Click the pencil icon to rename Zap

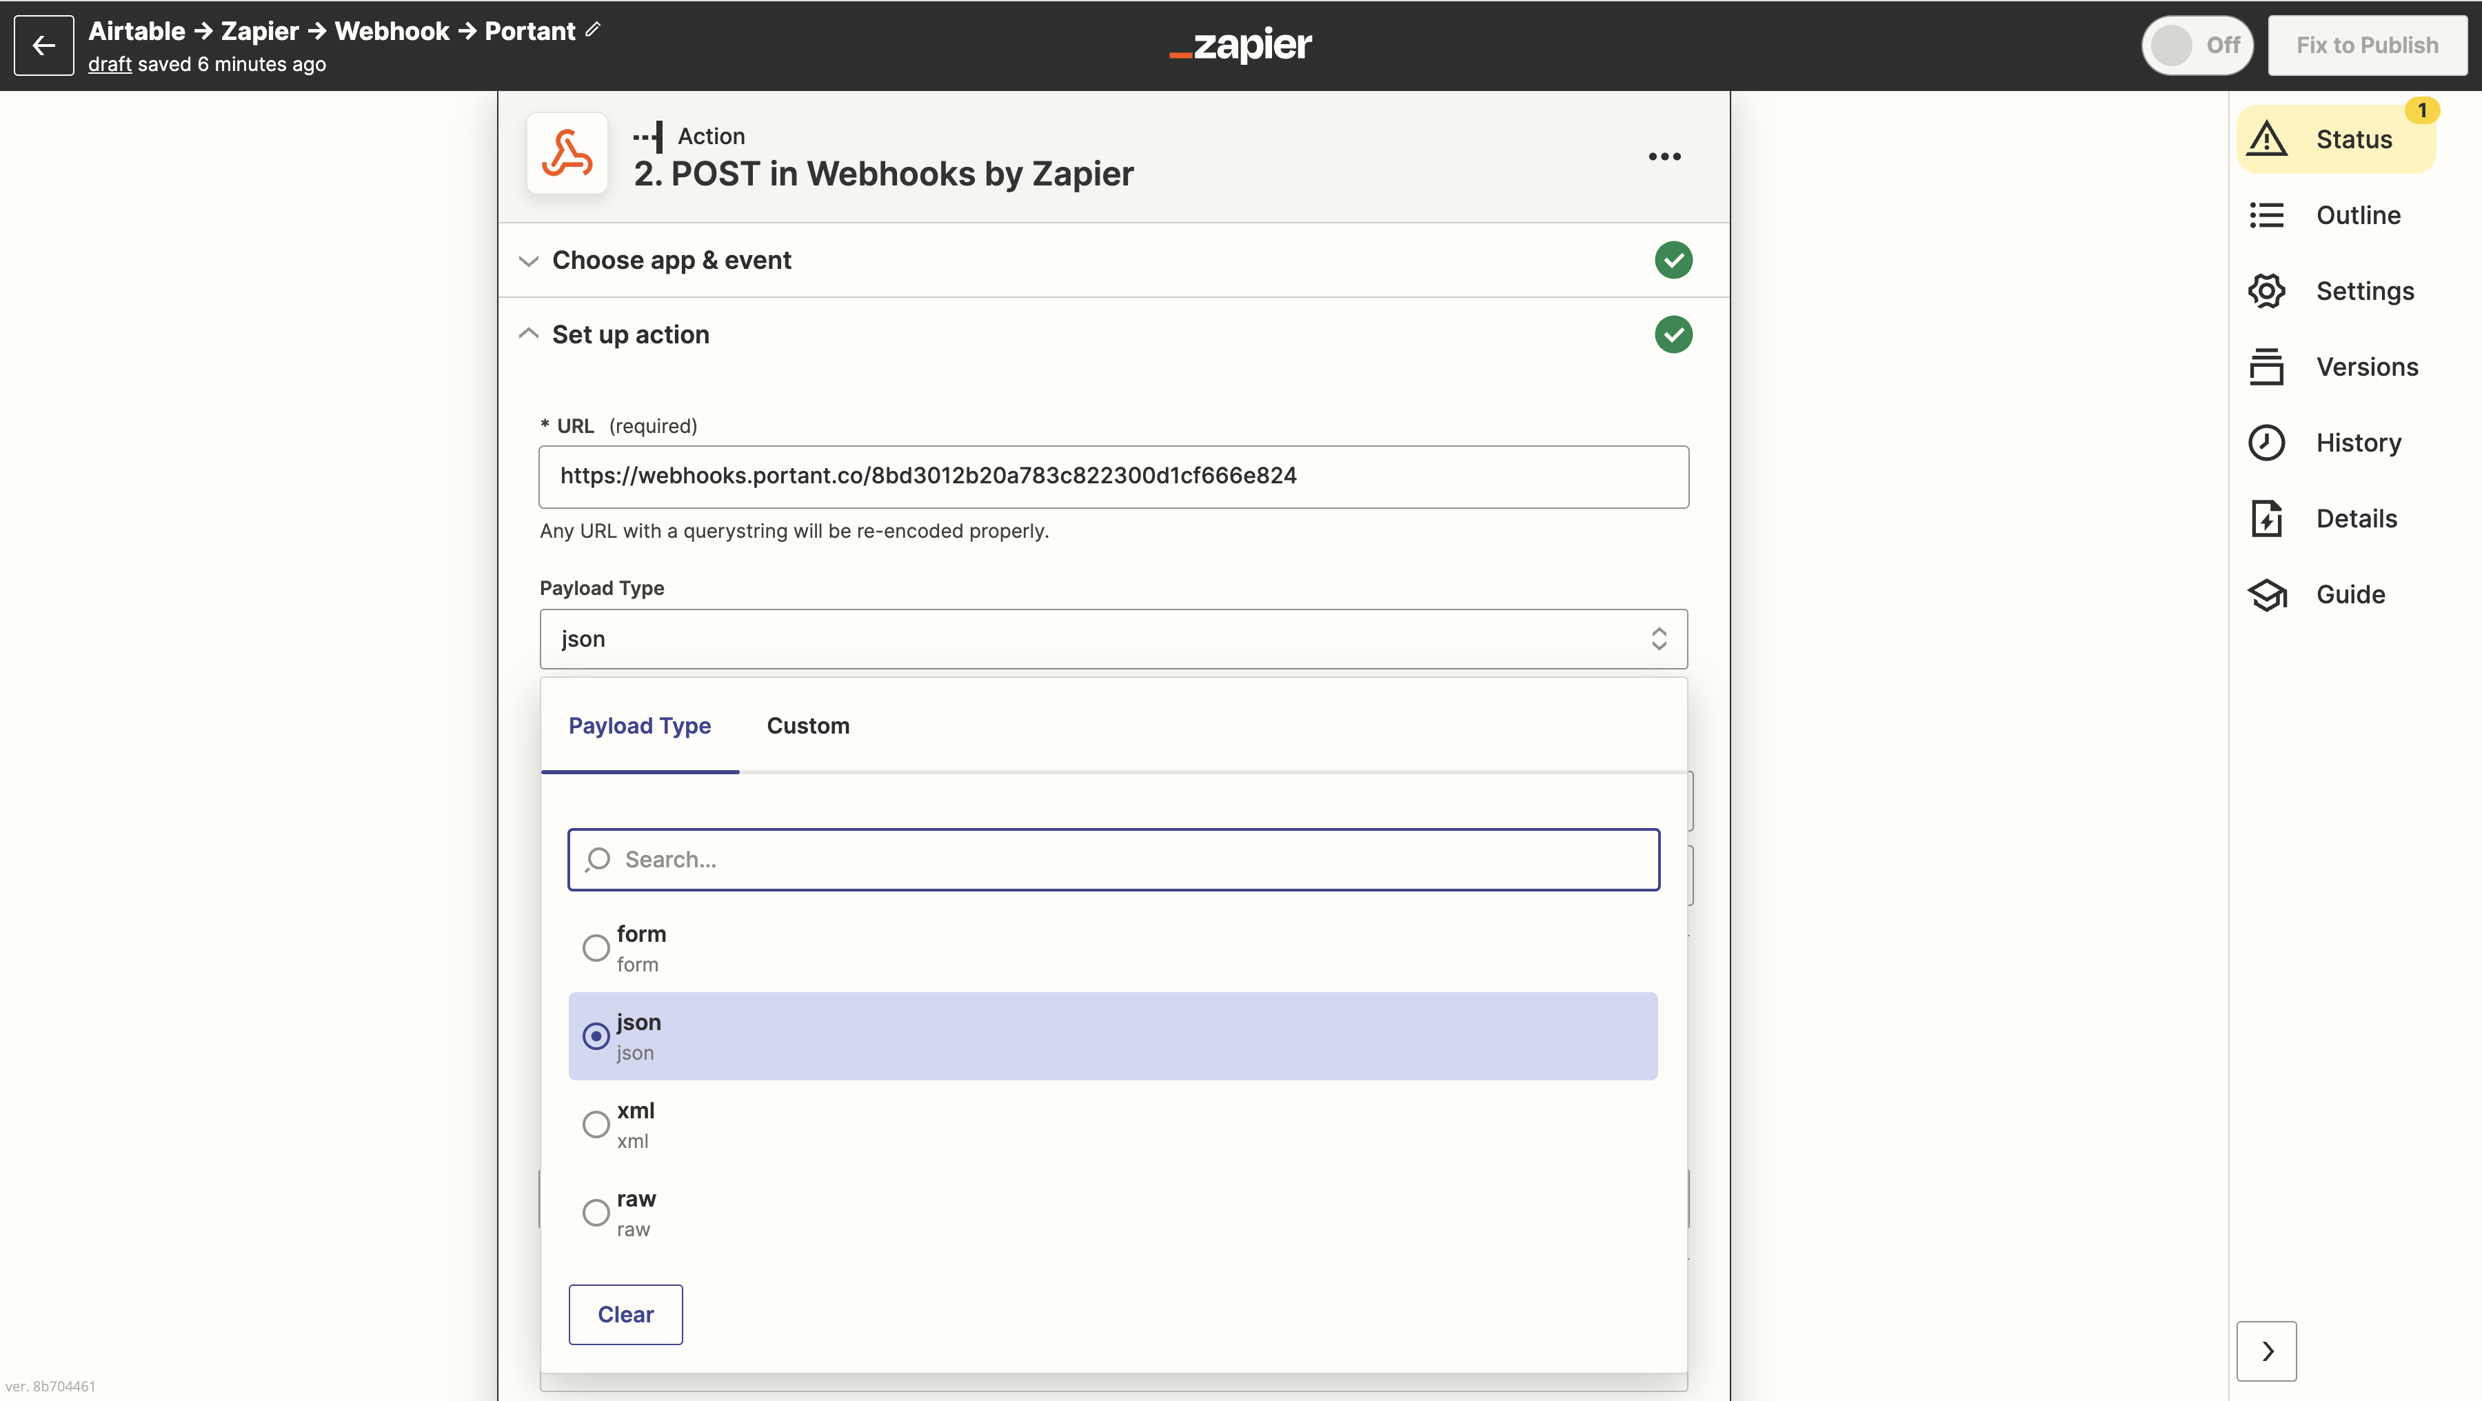592,30
